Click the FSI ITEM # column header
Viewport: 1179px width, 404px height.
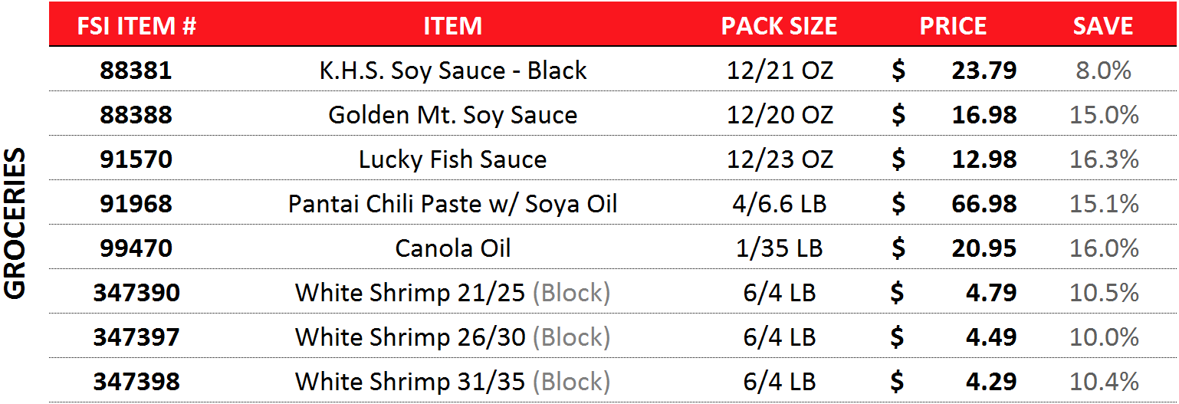pos(136,26)
